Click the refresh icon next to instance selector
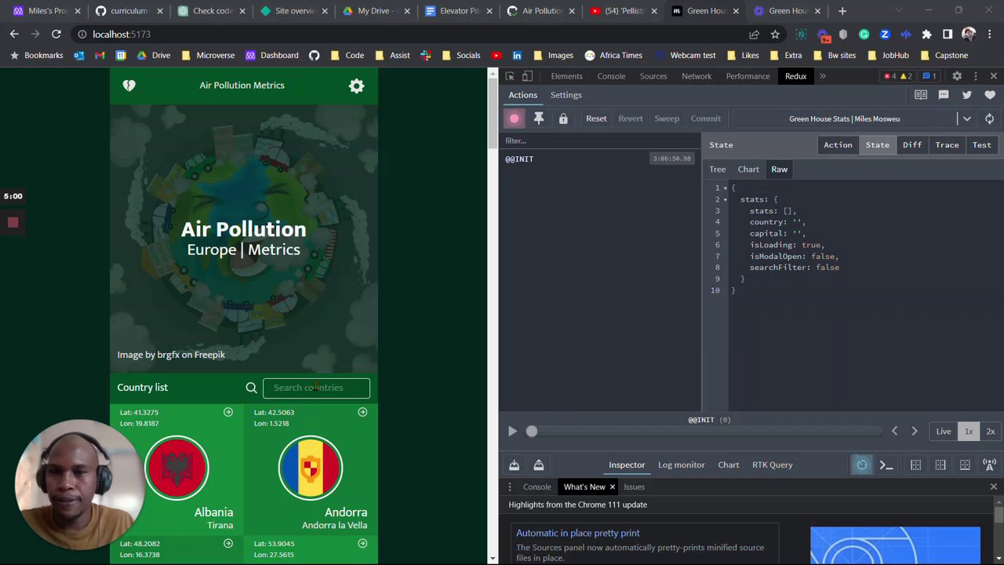The image size is (1004, 565). (x=990, y=118)
